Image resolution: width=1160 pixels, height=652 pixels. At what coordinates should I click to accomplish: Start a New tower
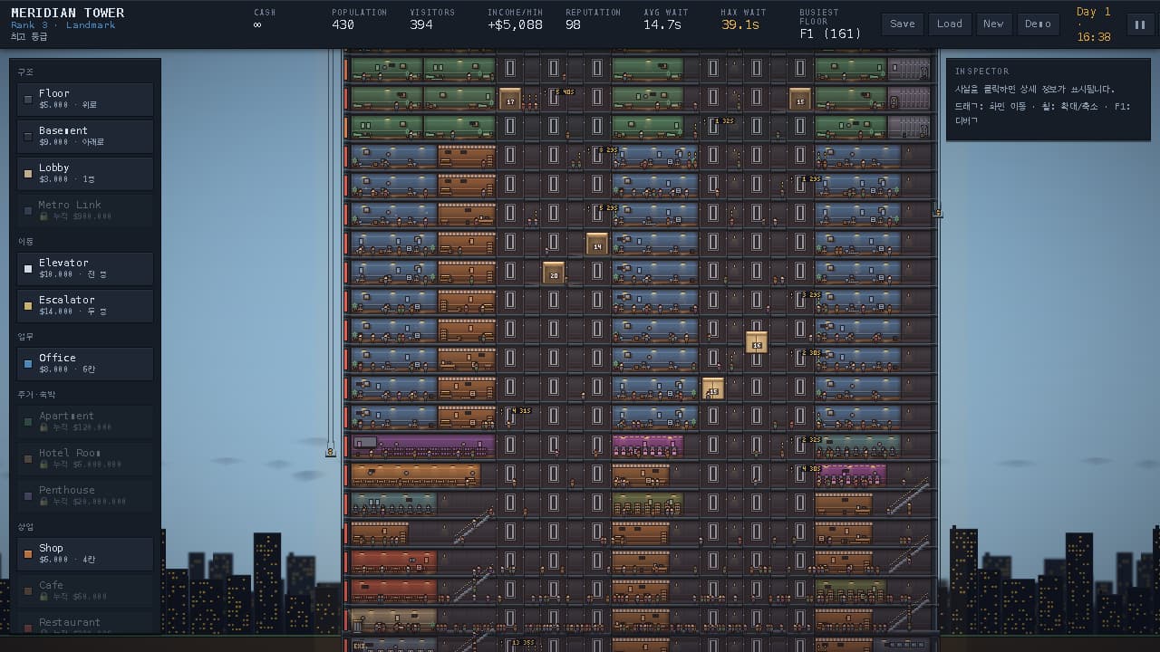[993, 24]
